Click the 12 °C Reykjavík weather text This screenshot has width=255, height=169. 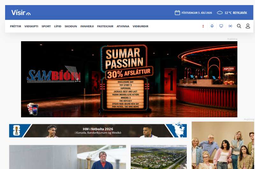(x=236, y=13)
